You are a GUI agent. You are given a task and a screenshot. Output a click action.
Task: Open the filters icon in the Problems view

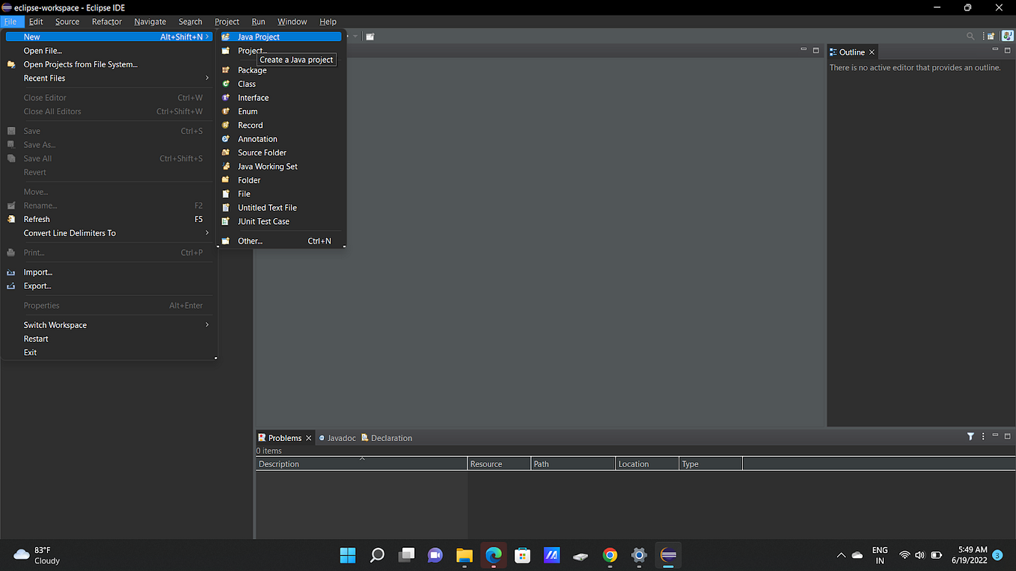(x=970, y=436)
